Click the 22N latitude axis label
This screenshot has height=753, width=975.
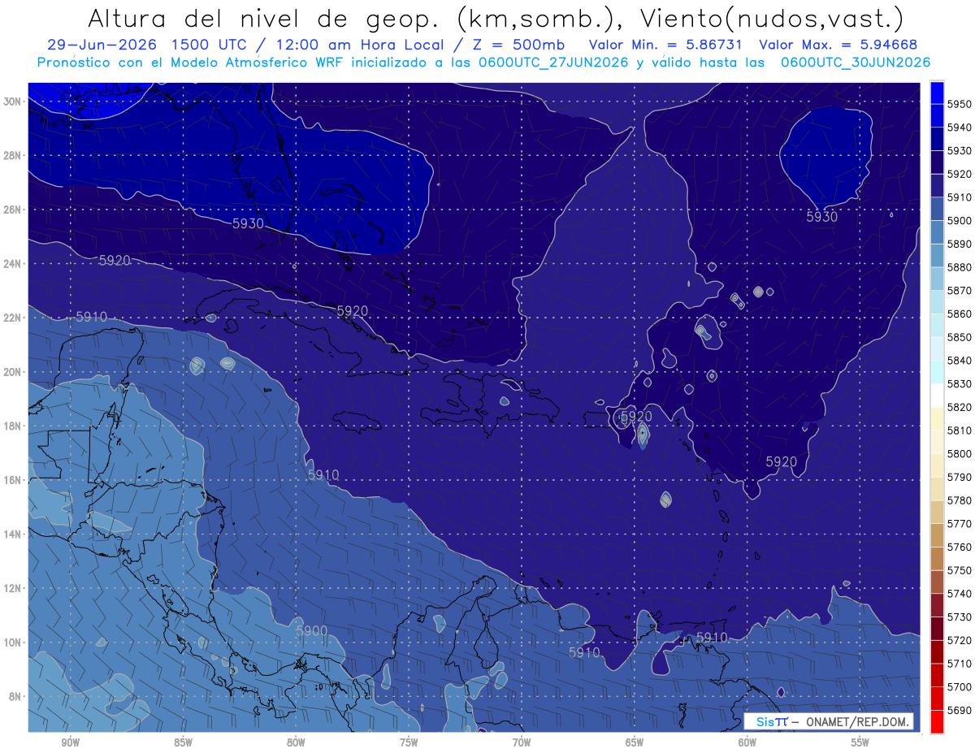pyautogui.click(x=11, y=318)
